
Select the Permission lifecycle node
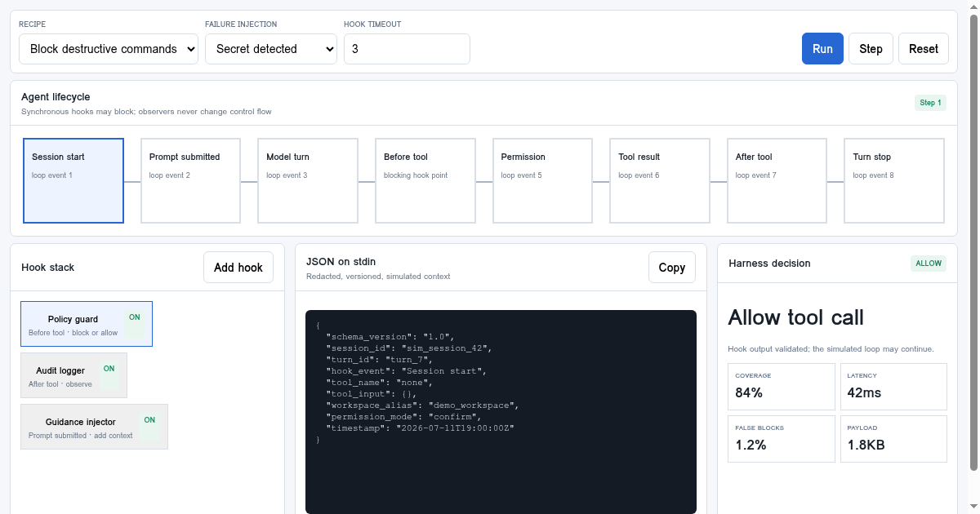pos(542,180)
